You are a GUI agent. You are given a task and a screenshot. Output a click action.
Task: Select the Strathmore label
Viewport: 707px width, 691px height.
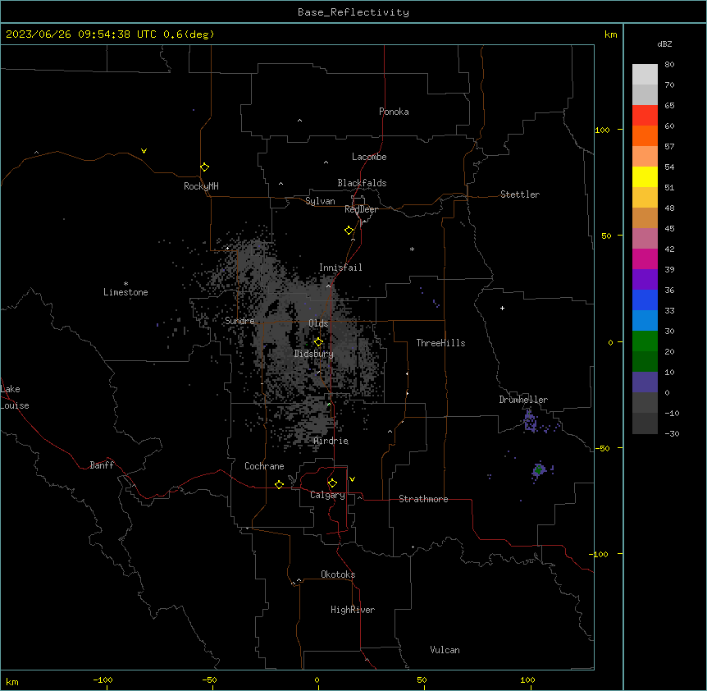(x=423, y=499)
